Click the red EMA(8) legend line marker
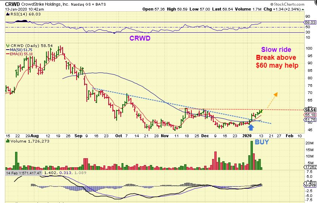The image size is (317, 203). pyautogui.click(x=8, y=54)
